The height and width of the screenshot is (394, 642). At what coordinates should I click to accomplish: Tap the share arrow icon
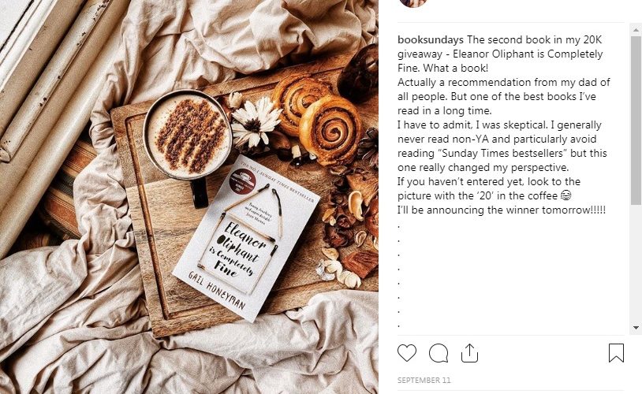tap(469, 353)
